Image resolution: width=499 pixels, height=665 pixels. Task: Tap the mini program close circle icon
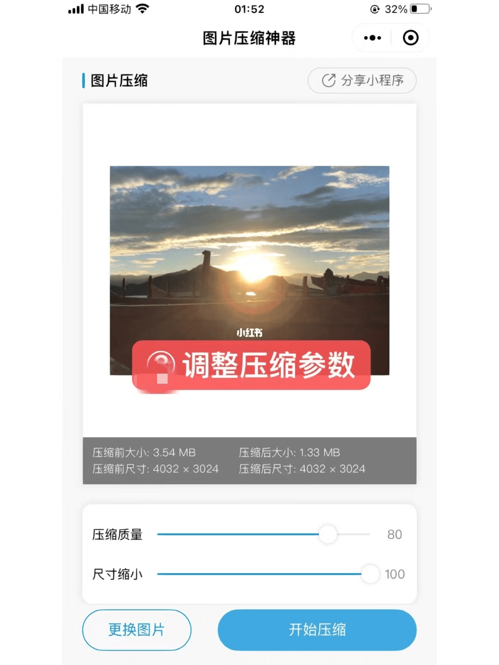point(410,38)
